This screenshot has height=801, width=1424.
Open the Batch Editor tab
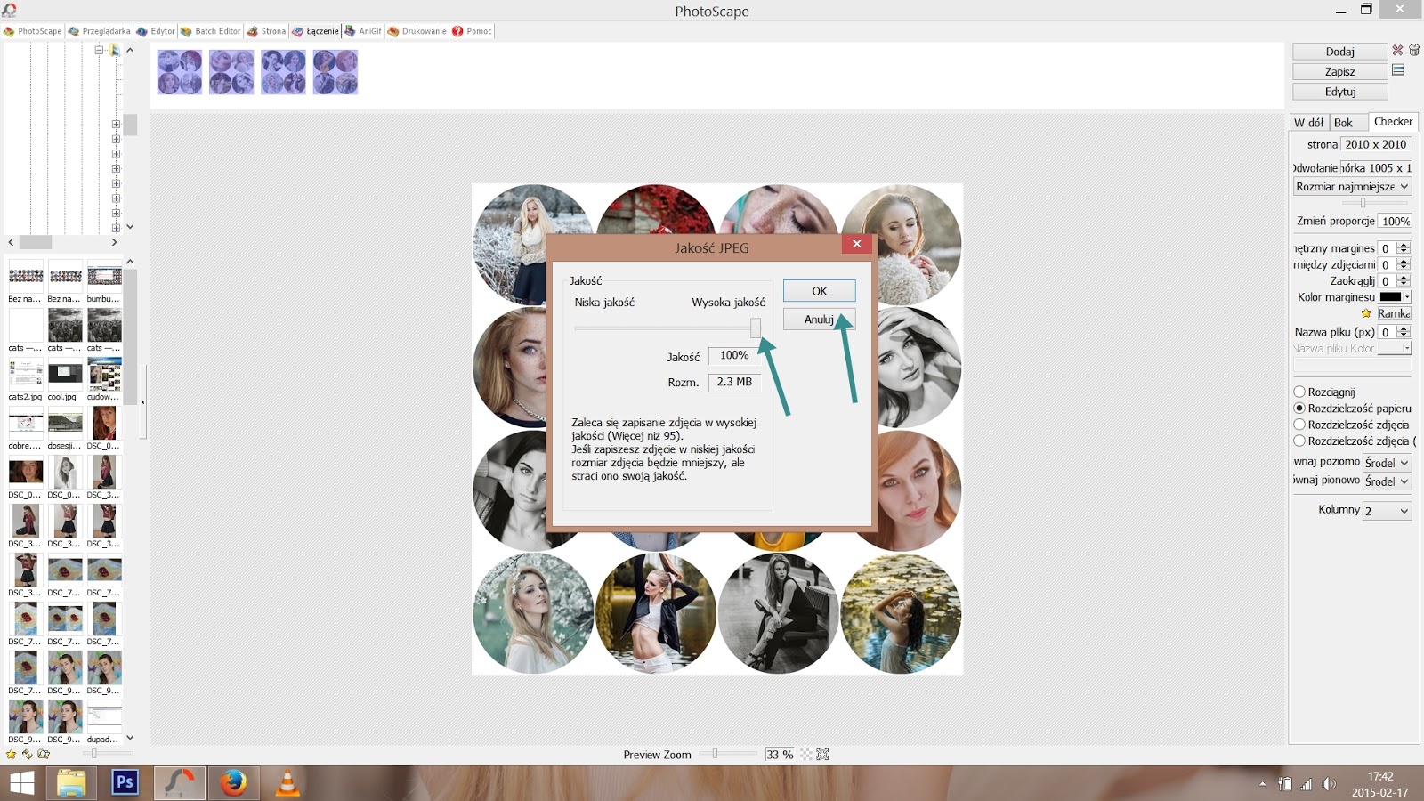(x=211, y=31)
